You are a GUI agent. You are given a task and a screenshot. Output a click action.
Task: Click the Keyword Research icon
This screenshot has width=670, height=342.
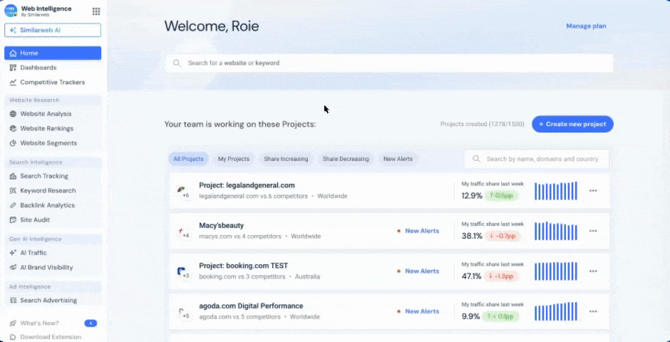(13, 190)
